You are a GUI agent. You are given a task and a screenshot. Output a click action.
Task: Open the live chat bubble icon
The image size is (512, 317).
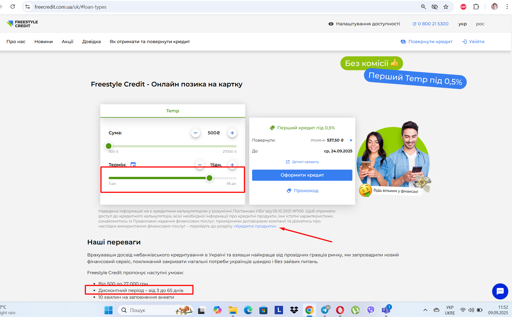500,291
